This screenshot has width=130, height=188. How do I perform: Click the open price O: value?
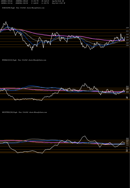[36, 1]
